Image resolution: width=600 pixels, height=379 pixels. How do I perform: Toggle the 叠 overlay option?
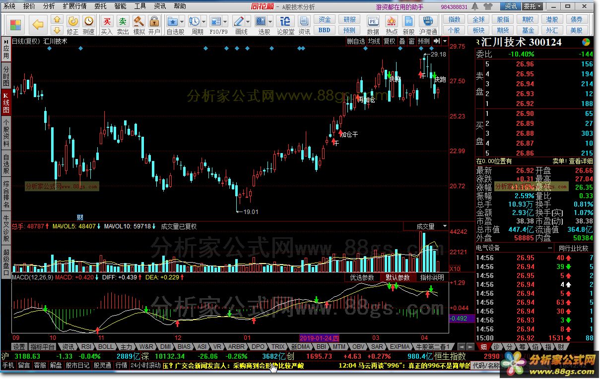tap(402, 42)
